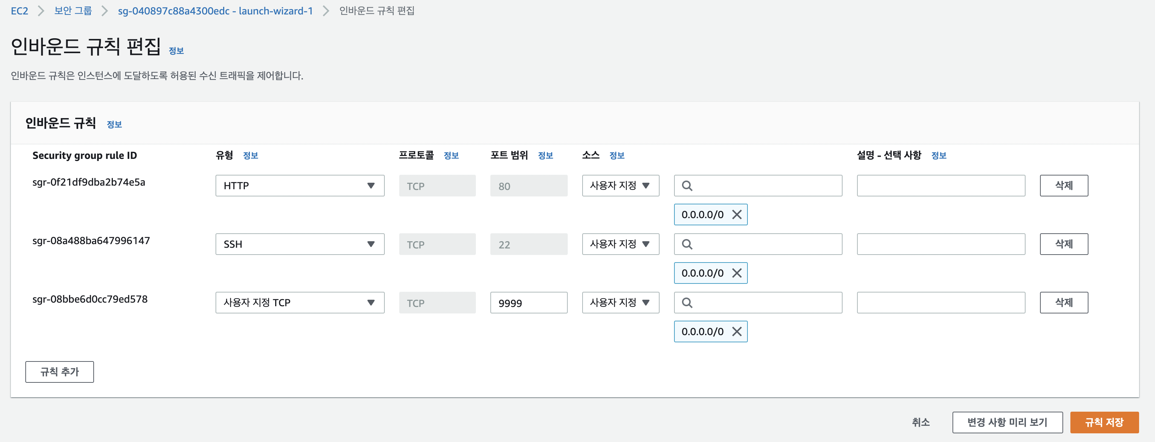Viewport: 1155px width, 442px height.
Task: Open the SSH type dropdown
Action: pos(299,244)
